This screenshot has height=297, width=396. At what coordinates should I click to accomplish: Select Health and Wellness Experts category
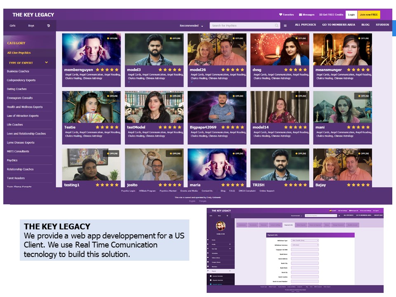(25, 107)
